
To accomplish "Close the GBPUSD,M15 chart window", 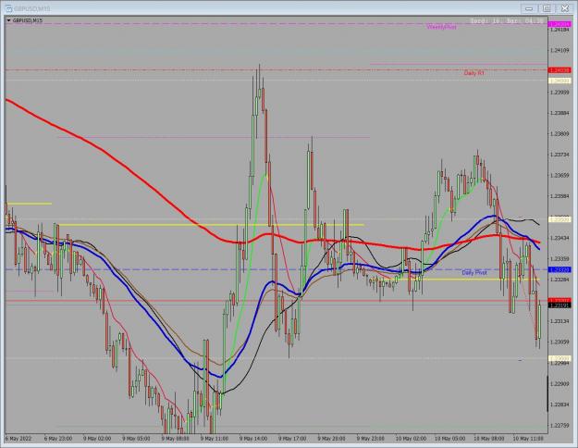I will (x=565, y=8).
